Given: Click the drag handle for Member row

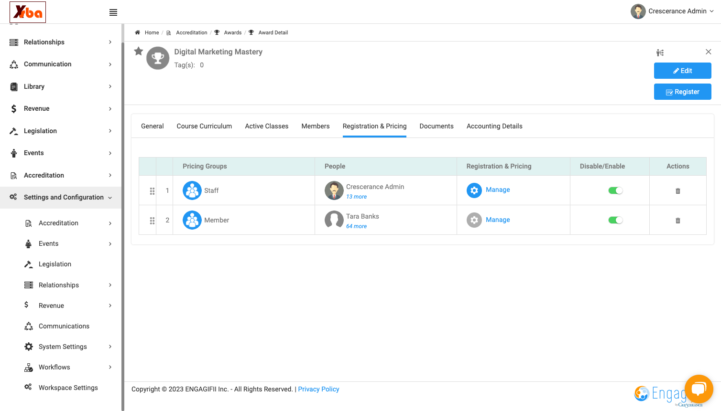Looking at the screenshot, I should (x=152, y=221).
